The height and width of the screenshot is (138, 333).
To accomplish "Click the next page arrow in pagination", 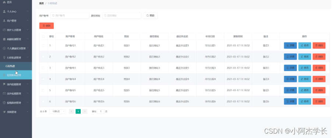I will click(85, 112).
